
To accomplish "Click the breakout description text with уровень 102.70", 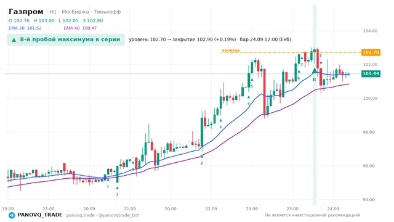I will [x=210, y=39].
